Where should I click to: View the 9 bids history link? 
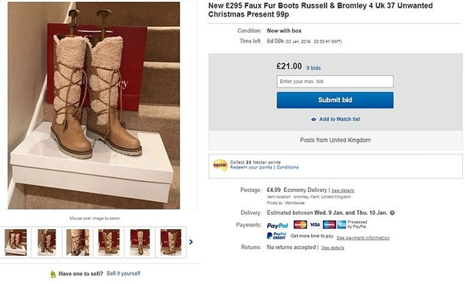(313, 68)
